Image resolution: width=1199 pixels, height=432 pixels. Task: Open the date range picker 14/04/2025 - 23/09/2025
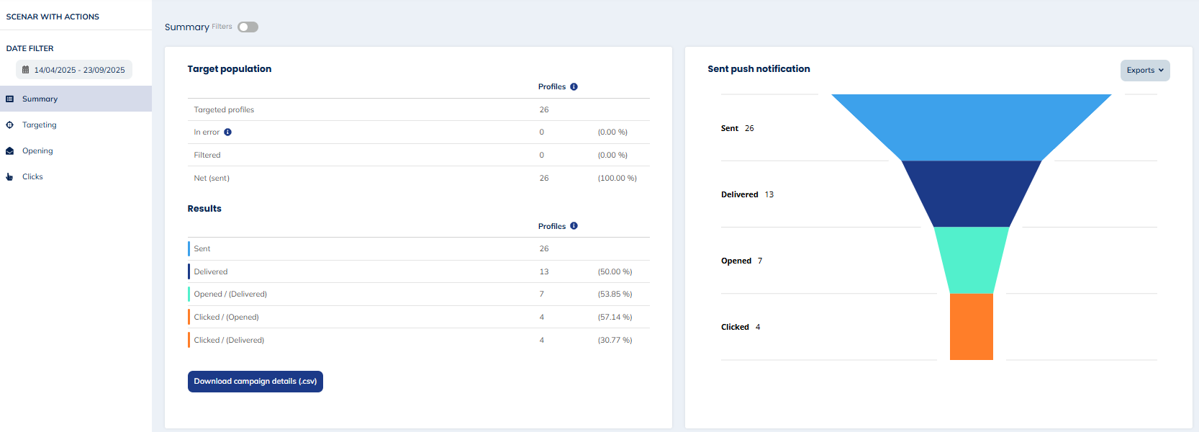(x=79, y=70)
